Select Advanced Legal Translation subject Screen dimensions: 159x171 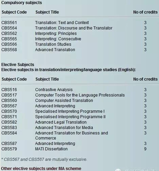(61, 122)
